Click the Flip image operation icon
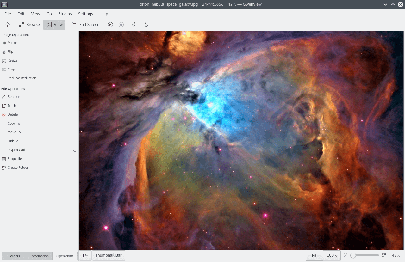Viewport: 405px width, 262px height. pyautogui.click(x=3, y=52)
